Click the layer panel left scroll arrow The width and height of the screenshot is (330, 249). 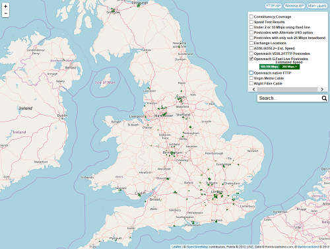pyautogui.click(x=253, y=89)
